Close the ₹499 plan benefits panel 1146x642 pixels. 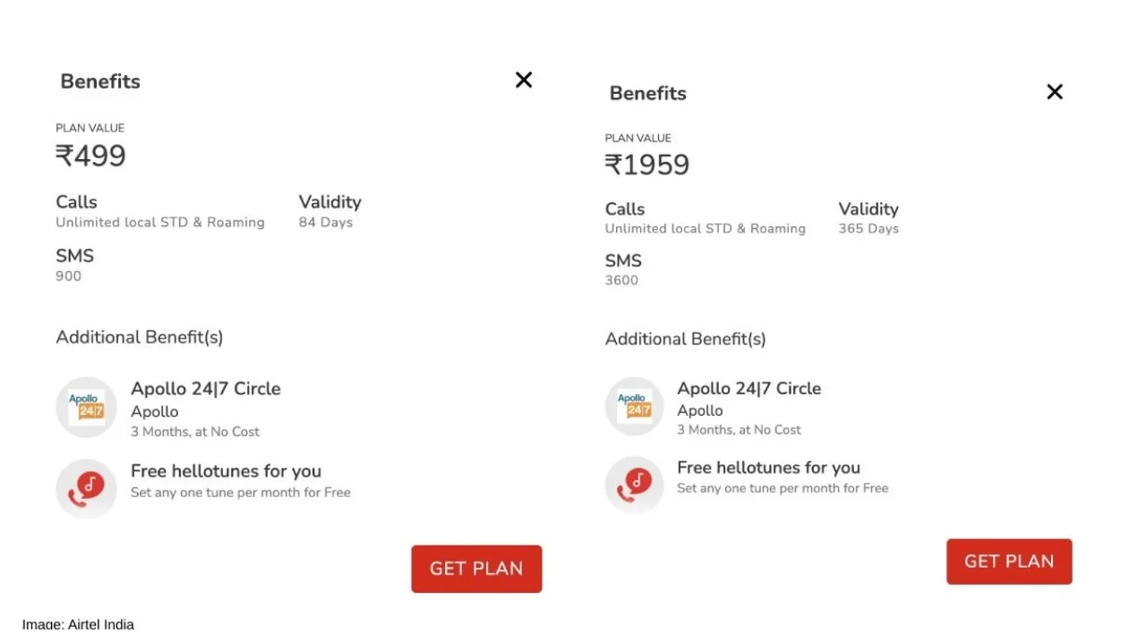click(x=524, y=80)
